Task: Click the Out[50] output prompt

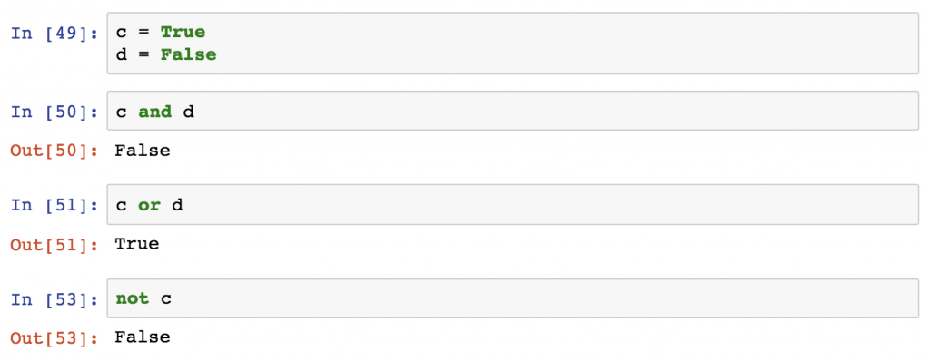Action: [54, 151]
